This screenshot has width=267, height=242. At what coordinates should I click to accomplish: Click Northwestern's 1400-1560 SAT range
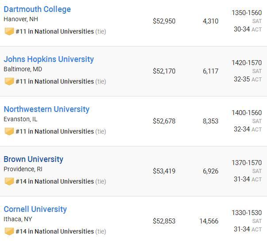tap(246, 113)
